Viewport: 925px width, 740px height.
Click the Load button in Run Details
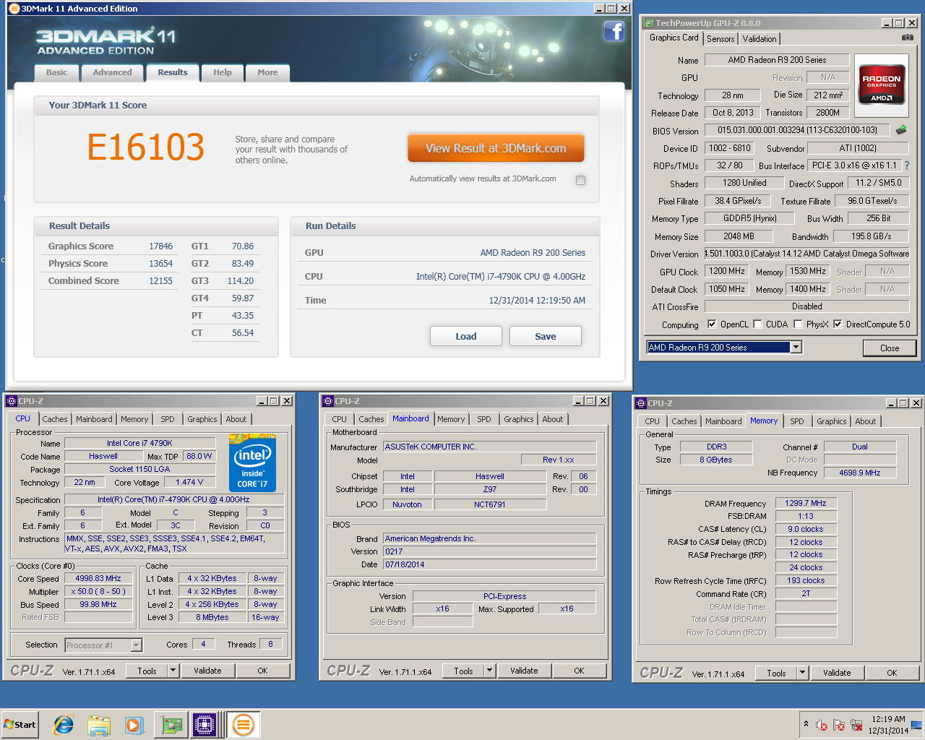pos(466,336)
